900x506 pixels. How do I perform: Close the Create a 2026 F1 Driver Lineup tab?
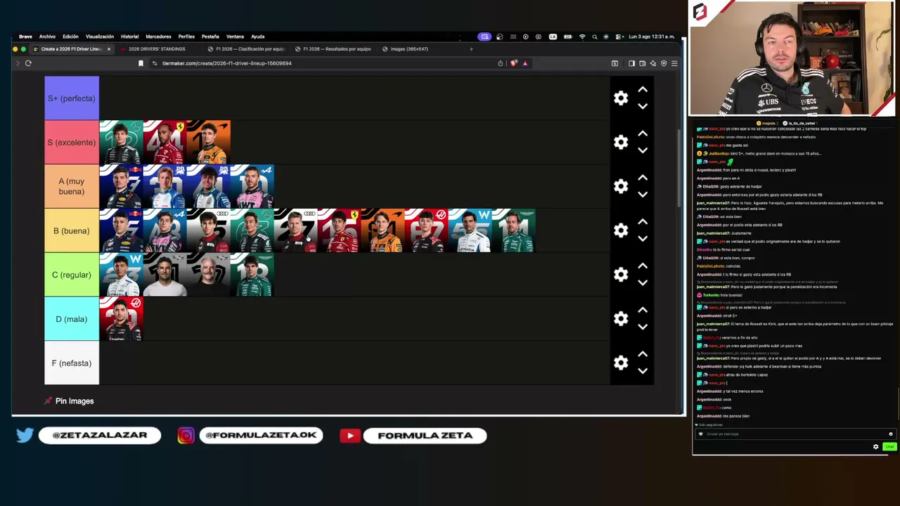[108, 49]
